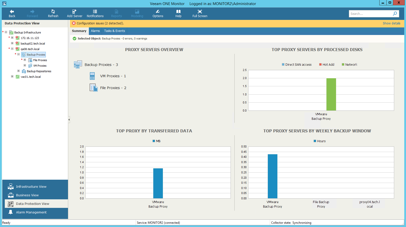The height and width of the screenshot is (227, 406).
Task: Collapse the qa08.tech.local node
Action: pos(12,49)
